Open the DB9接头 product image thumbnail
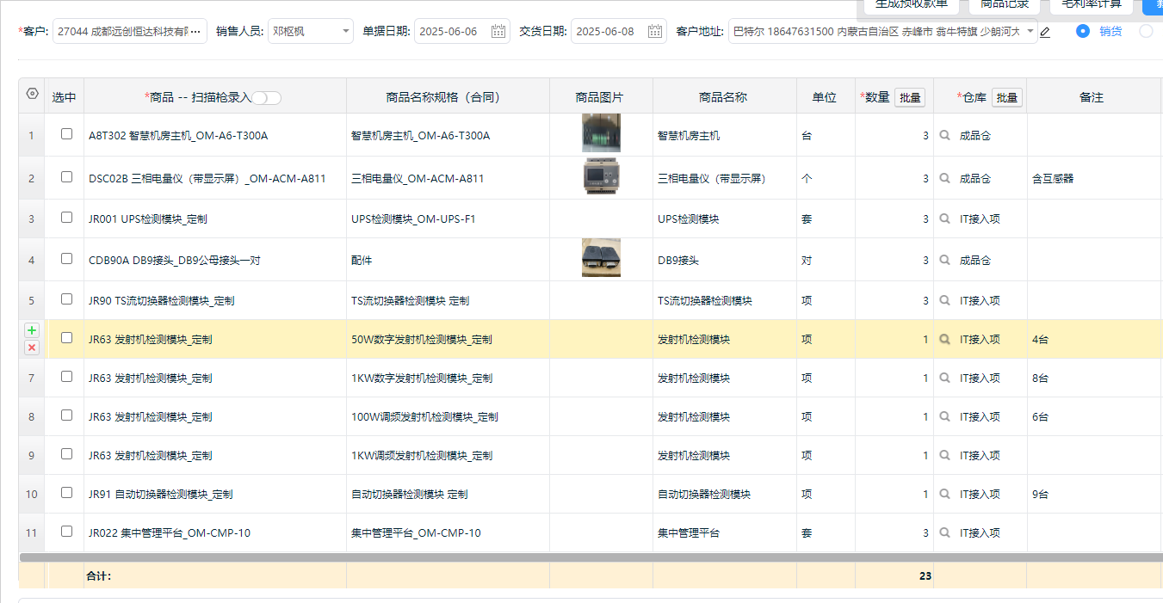Image resolution: width=1163 pixels, height=603 pixels. tap(601, 258)
